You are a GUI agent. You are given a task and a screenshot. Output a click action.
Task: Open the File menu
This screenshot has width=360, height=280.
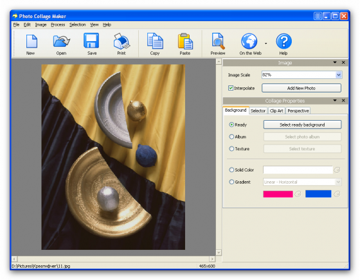click(16, 24)
